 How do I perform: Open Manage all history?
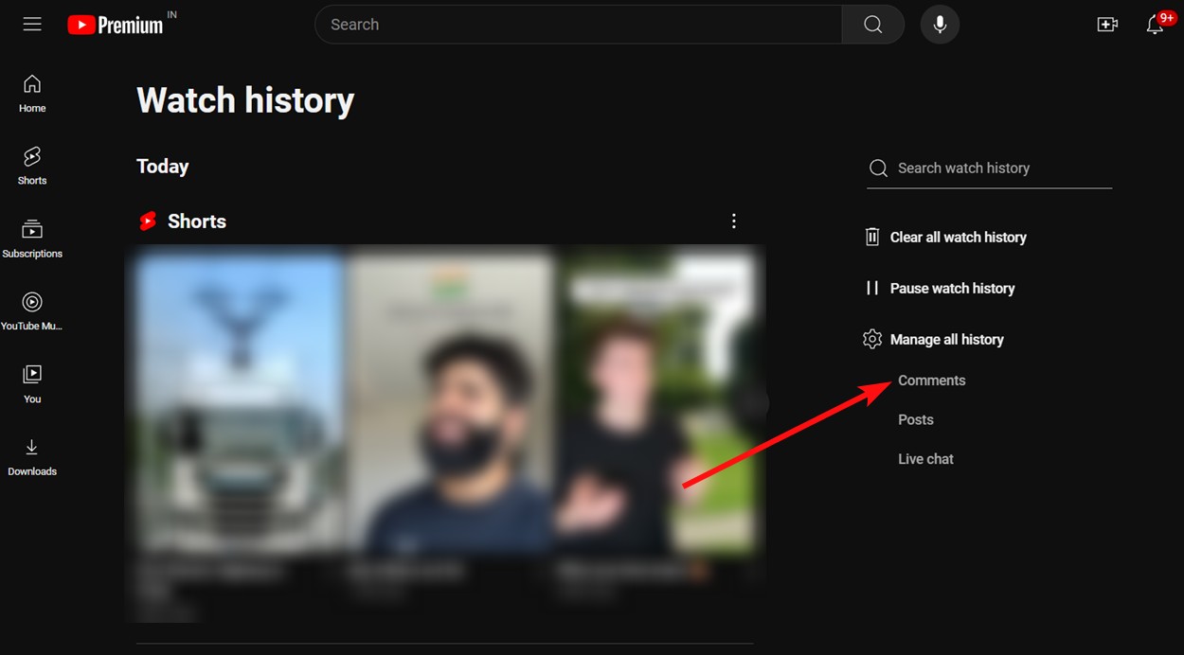coord(946,339)
